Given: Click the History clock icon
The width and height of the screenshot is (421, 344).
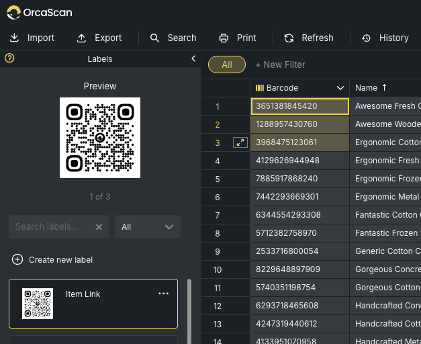Looking at the screenshot, I should point(366,38).
